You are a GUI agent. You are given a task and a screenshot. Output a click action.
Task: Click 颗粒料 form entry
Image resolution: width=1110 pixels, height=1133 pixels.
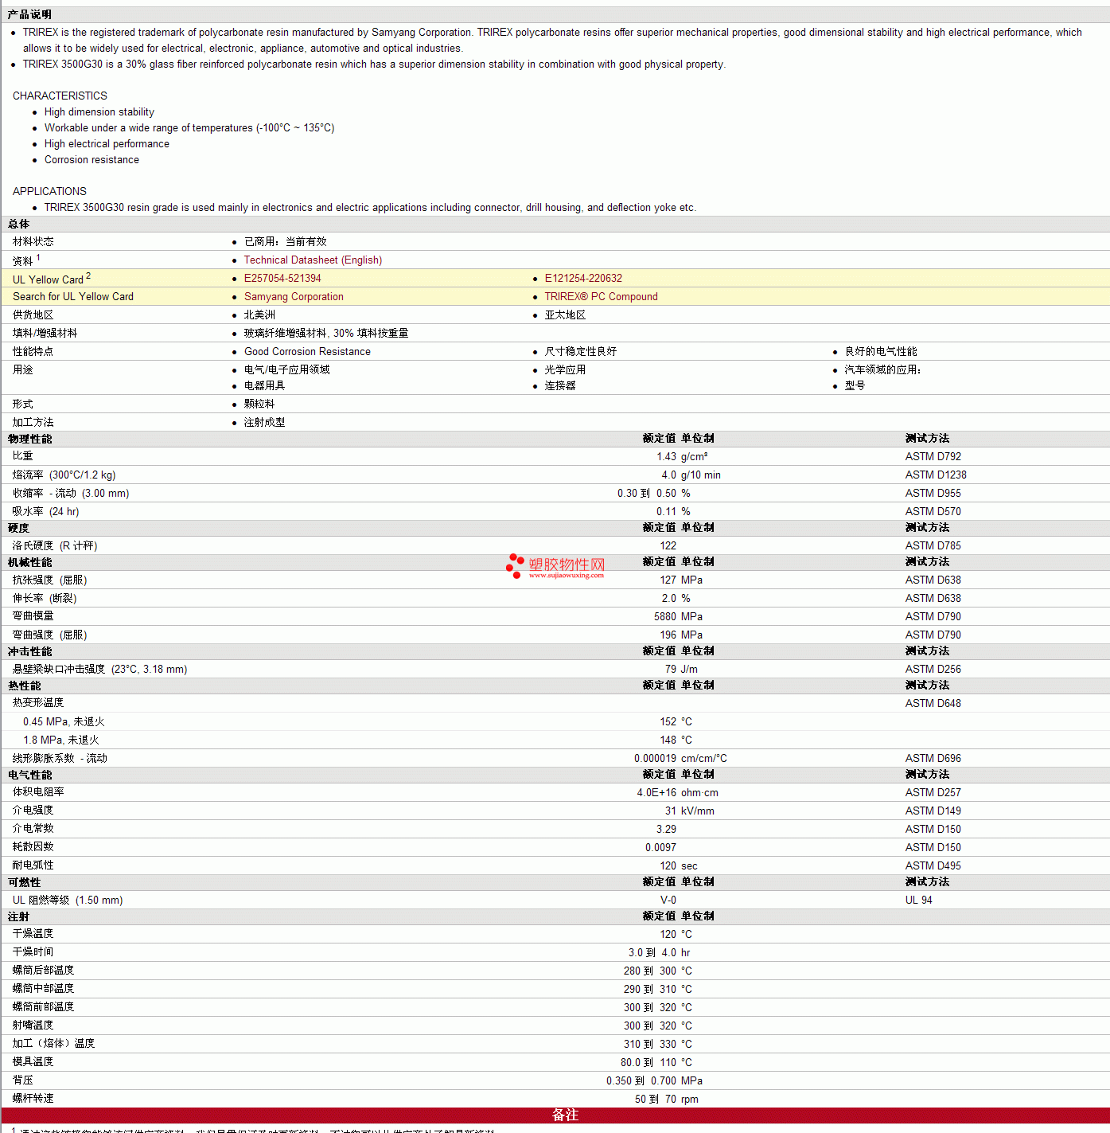pyautogui.click(x=259, y=404)
